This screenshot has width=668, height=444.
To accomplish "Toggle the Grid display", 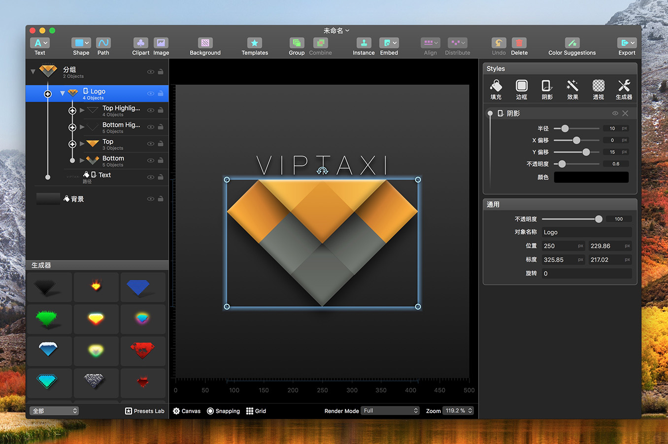I will click(256, 411).
